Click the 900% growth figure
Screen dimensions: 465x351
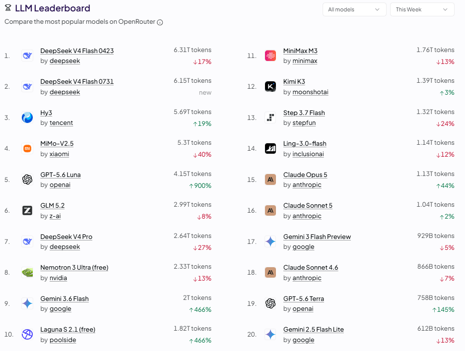tap(200, 186)
